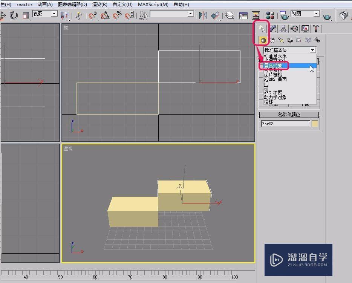
Task: Toggle the Angle Snap button
Action: click(105, 15)
